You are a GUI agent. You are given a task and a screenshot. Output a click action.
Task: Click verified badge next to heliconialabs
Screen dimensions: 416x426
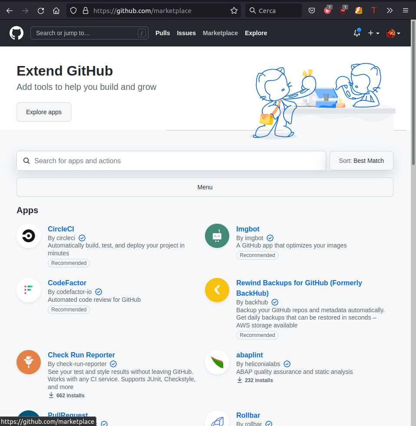click(x=287, y=364)
